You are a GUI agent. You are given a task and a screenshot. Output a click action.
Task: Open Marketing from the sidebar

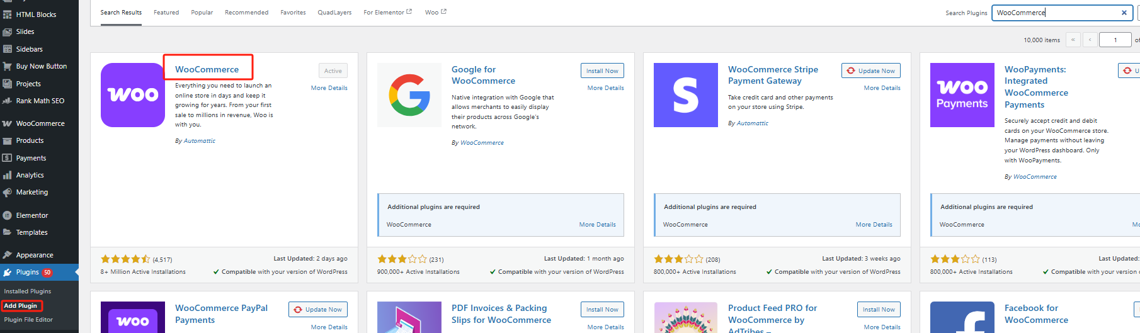[x=31, y=192]
